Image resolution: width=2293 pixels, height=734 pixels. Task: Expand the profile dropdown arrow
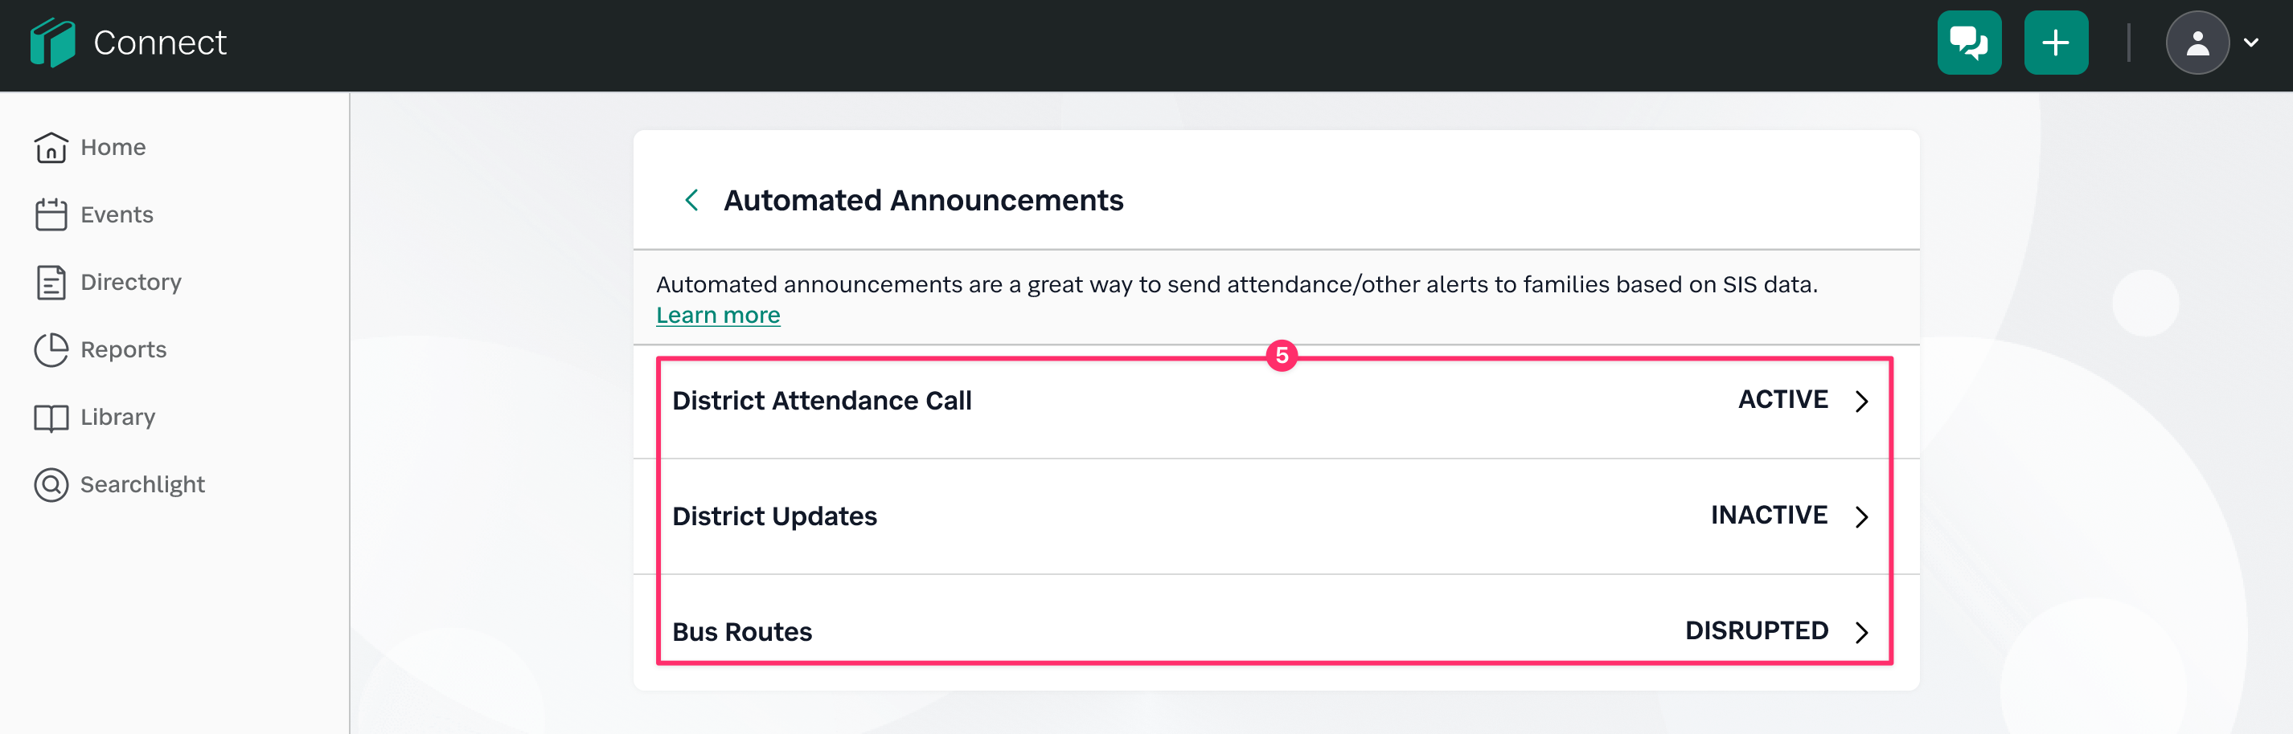[x=2251, y=43]
